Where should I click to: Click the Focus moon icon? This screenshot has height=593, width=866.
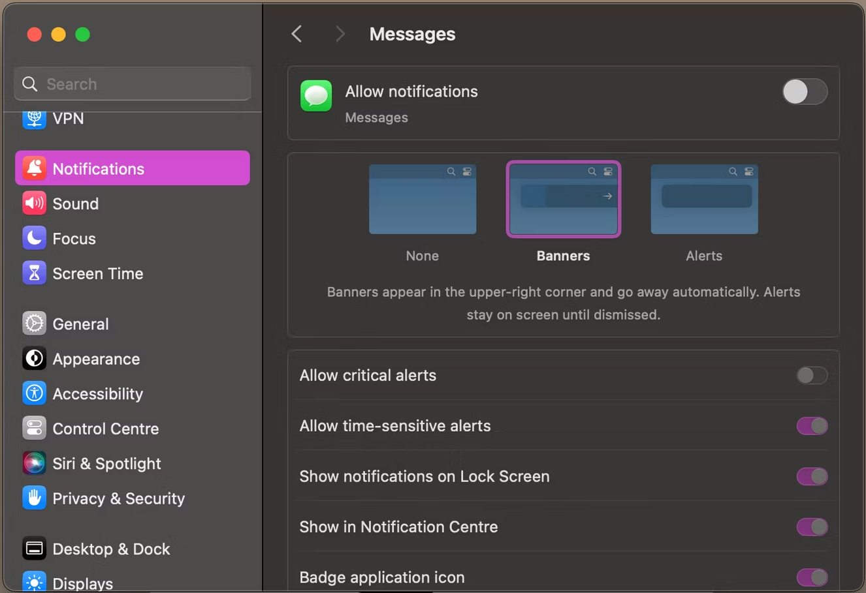click(x=34, y=238)
